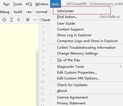Click the debug breadcrumb segment
This screenshot has height=106, width=123.
point(5,12)
